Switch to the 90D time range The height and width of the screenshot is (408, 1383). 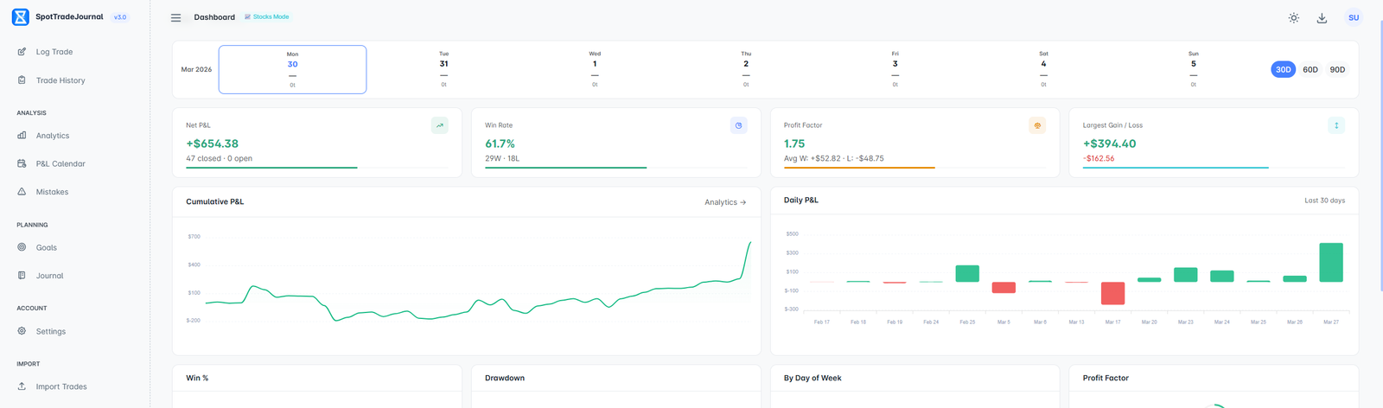(x=1337, y=69)
